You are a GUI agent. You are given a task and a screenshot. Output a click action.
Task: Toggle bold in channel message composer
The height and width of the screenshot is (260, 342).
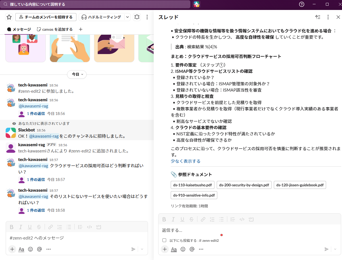click(12, 227)
